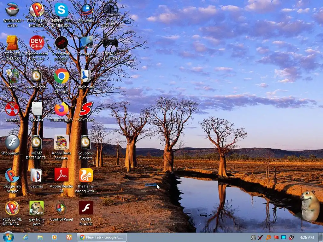This screenshot has height=242, width=323.
Task: Select the orange UC Browser desktop icon
Action: [x=86, y=180]
